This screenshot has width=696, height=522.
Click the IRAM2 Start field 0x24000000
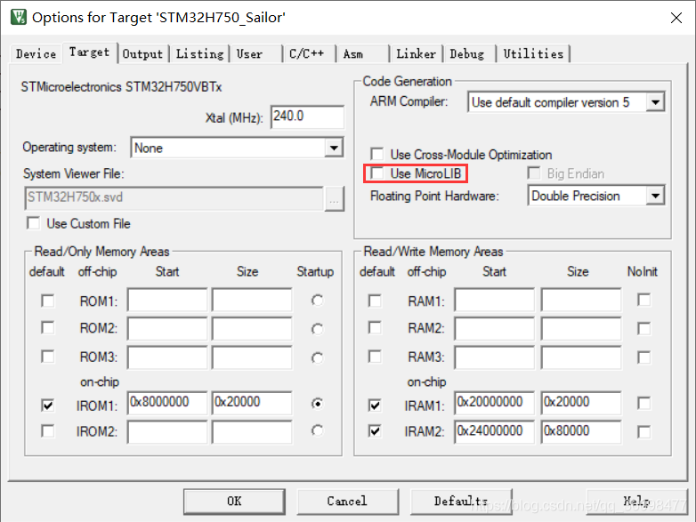pos(494,431)
